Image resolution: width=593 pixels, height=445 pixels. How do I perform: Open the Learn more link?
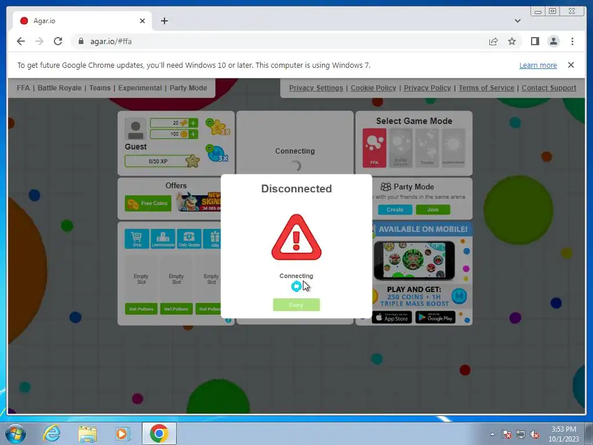tap(538, 65)
